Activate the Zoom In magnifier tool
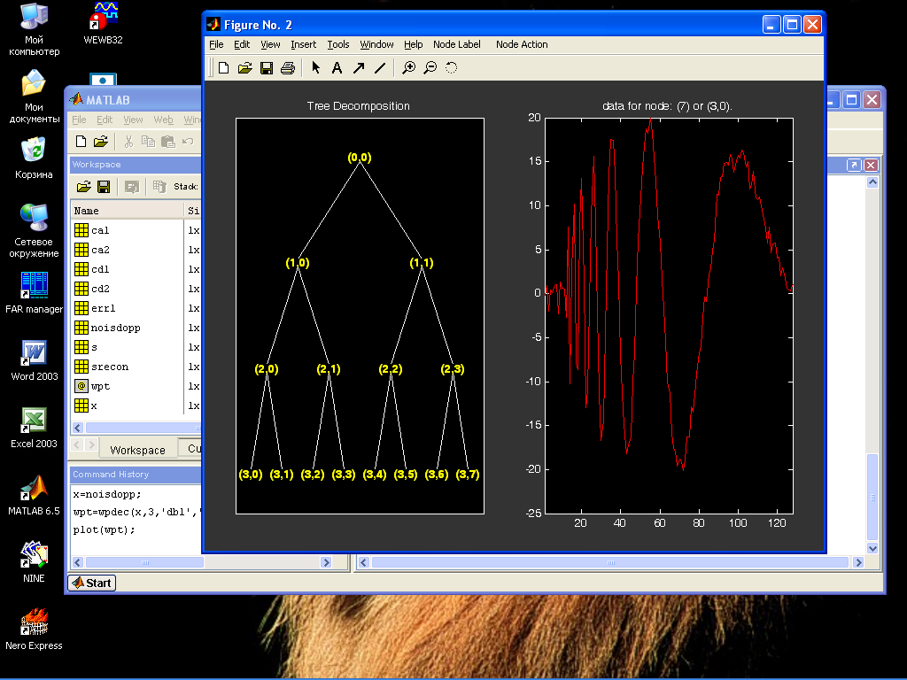This screenshot has height=680, width=907. [x=409, y=68]
